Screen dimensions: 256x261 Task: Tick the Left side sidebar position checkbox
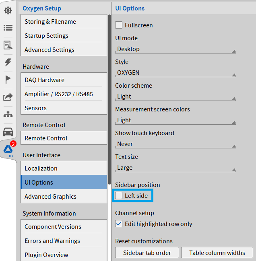tap(119, 196)
